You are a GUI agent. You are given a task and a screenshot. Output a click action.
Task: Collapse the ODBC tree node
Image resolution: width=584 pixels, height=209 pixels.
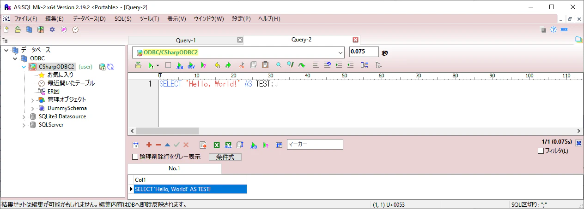(15, 58)
